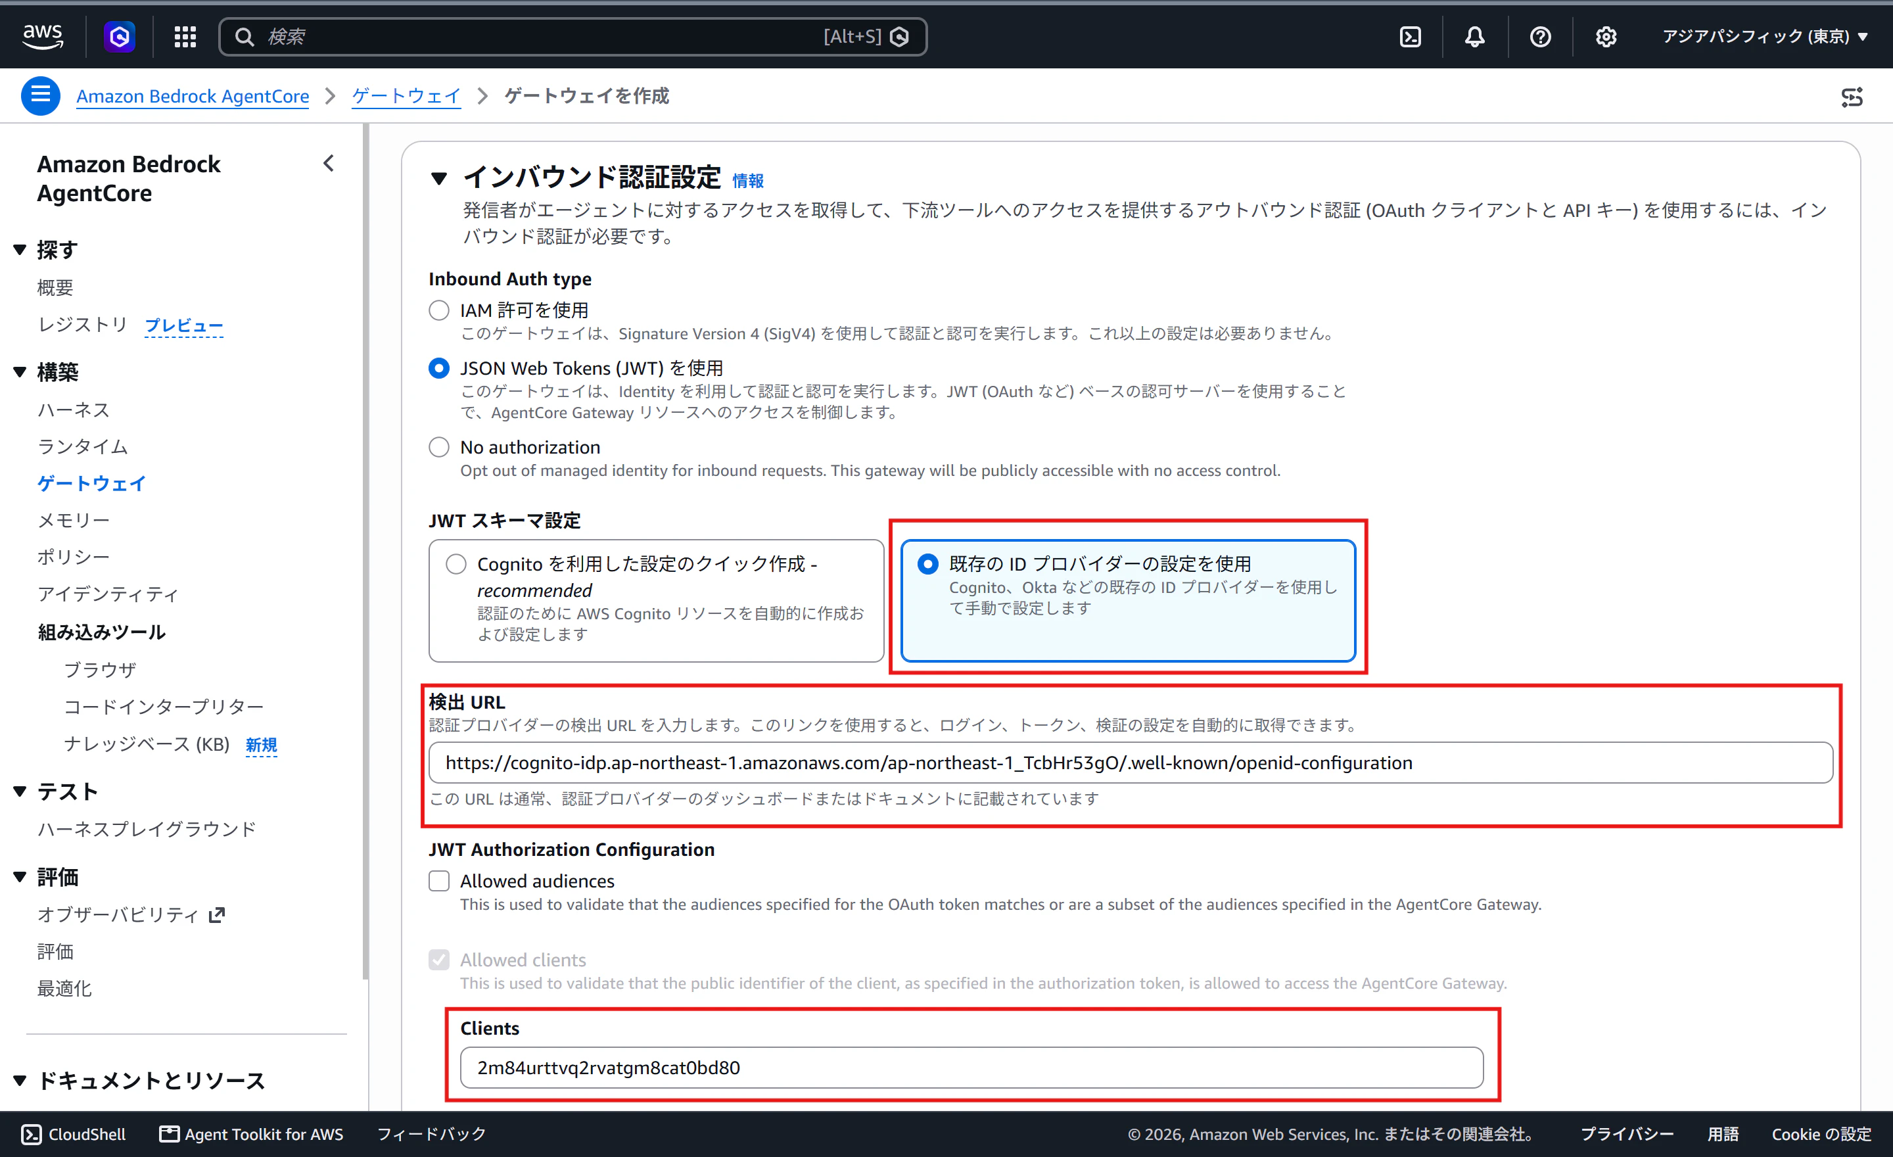Select JSON Web Tokens (JWT) を使用 radio

coord(438,368)
